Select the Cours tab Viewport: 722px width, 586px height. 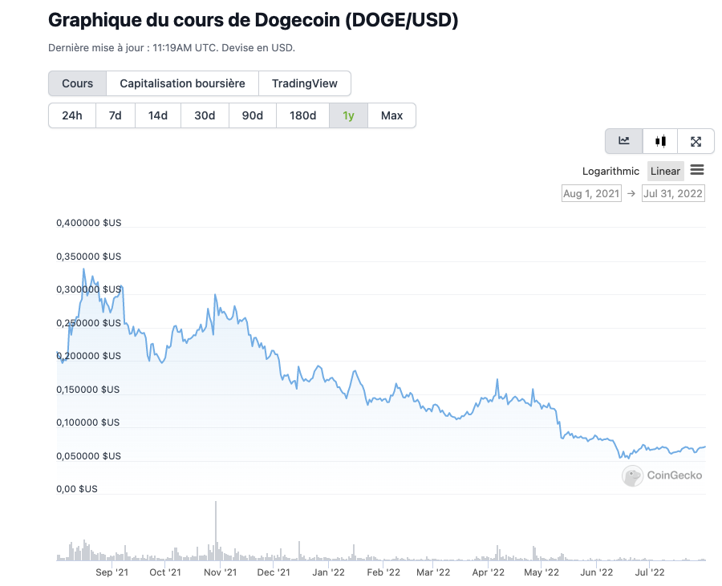[x=77, y=83]
